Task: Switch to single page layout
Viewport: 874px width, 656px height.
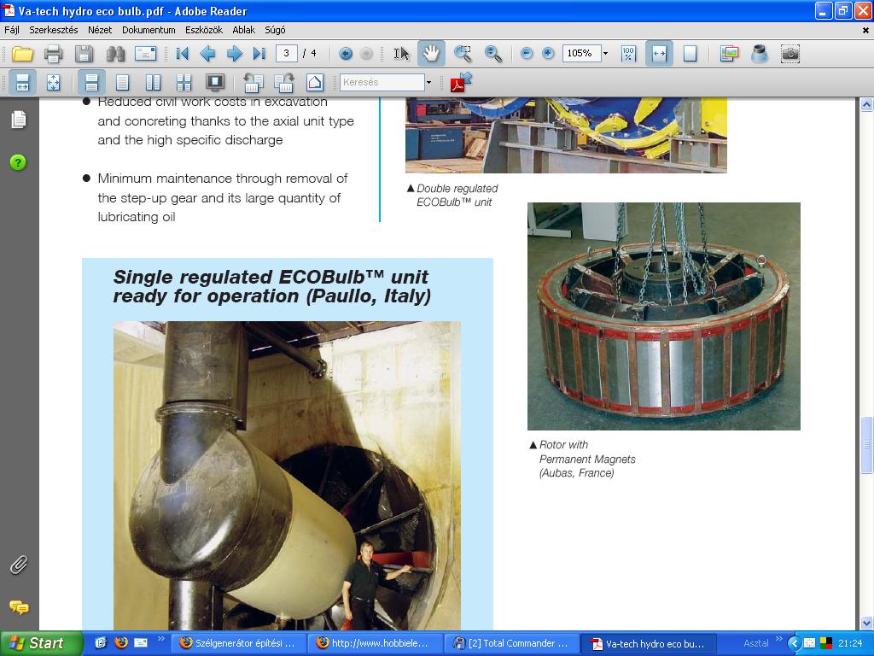Action: [x=122, y=83]
